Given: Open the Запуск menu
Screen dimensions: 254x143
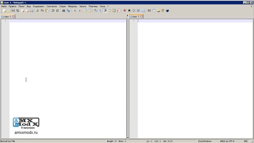Looking at the screenshot, I should pyautogui.click(x=83, y=6).
